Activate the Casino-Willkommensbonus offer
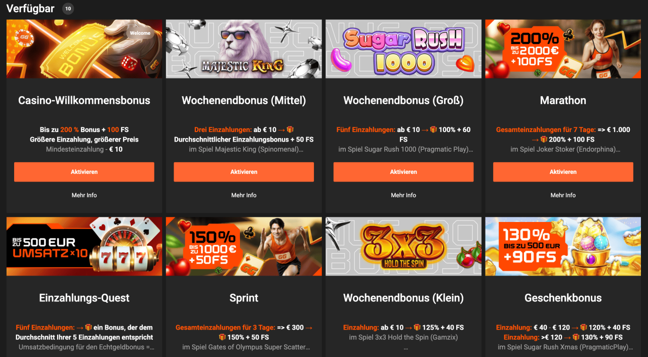The height and width of the screenshot is (357, 648). click(84, 172)
